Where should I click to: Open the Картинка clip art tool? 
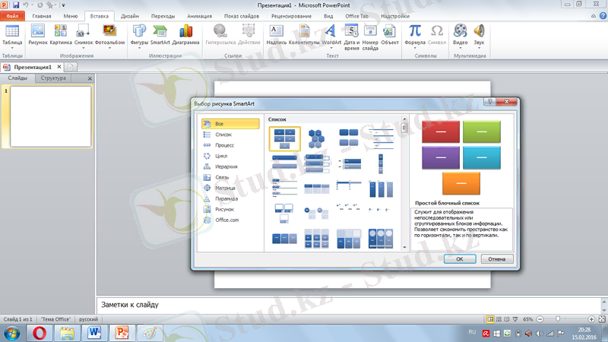(61, 34)
